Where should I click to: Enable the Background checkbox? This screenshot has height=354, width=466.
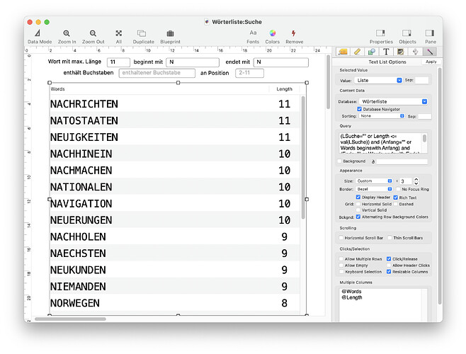340,161
